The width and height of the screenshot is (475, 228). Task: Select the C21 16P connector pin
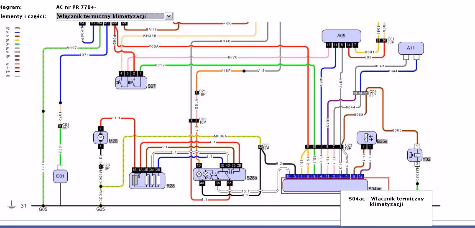coord(197,92)
